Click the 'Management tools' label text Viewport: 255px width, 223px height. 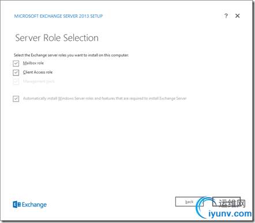click(39, 81)
